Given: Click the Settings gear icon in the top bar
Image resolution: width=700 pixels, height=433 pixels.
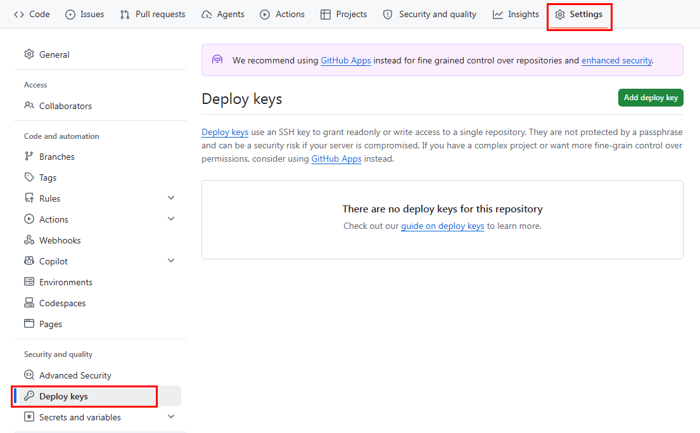Looking at the screenshot, I should tap(560, 15).
